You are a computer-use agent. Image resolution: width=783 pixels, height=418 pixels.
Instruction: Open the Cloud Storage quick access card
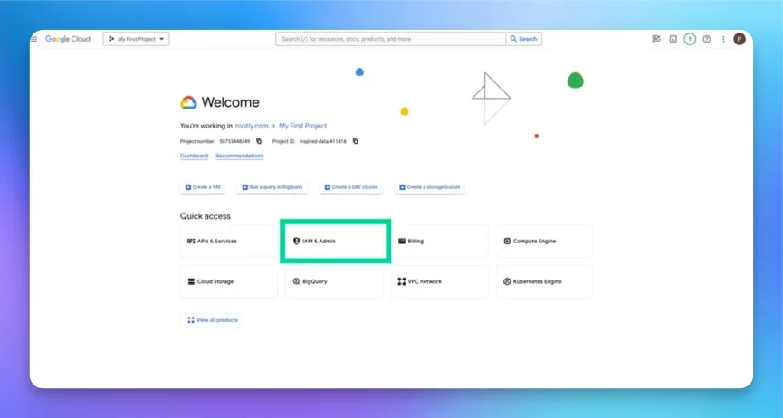229,281
